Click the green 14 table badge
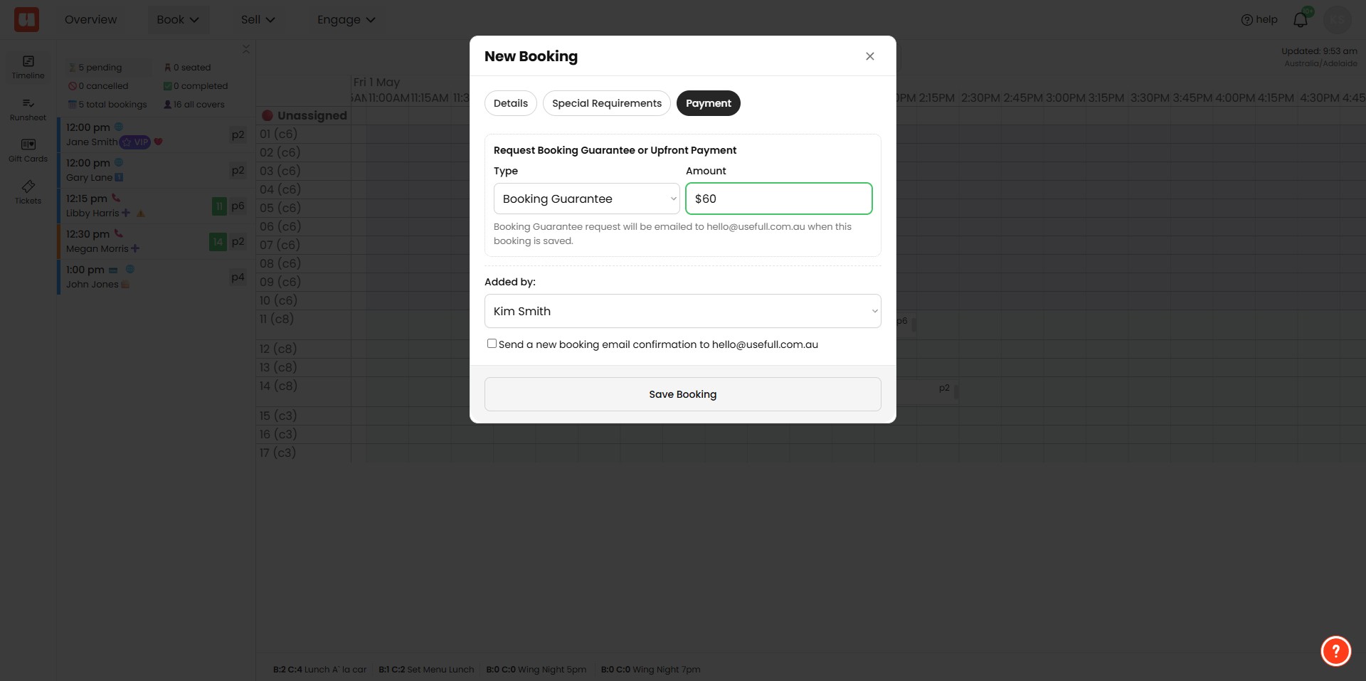 pyautogui.click(x=218, y=242)
